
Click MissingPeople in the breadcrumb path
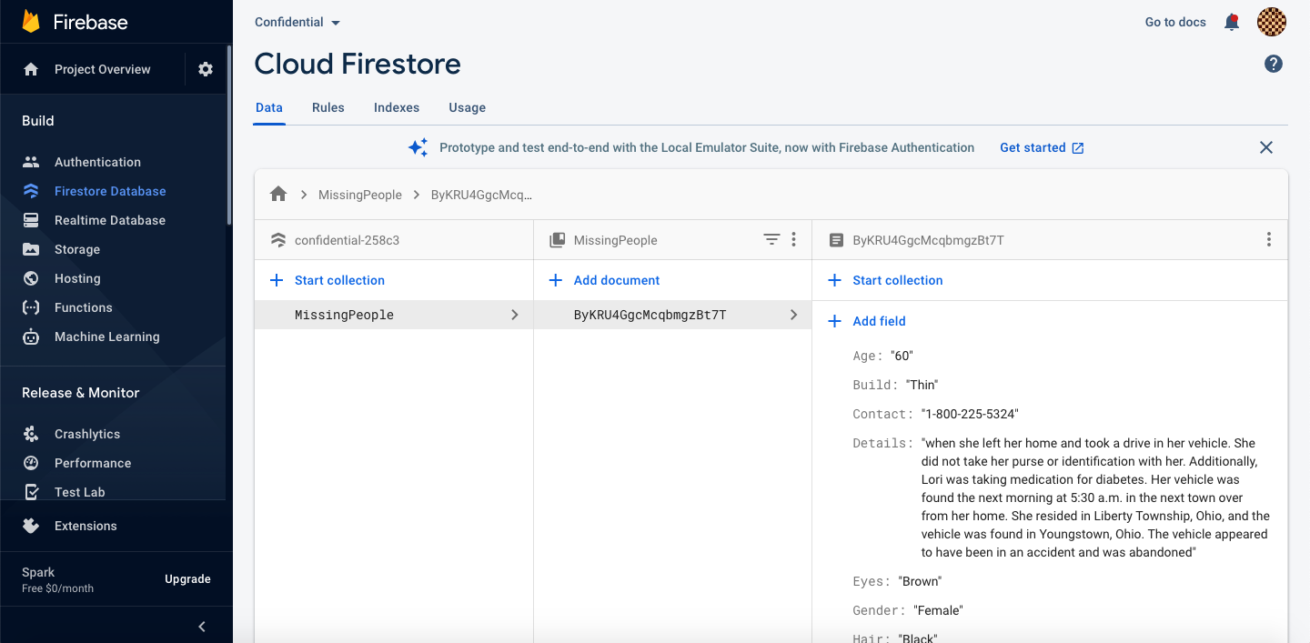[x=360, y=195]
